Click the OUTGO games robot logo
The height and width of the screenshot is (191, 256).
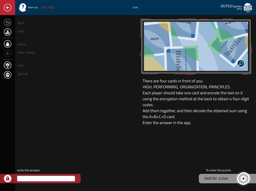(248, 7)
